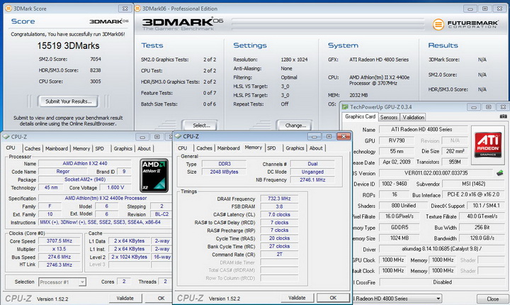Click the Core Voltage 1.600 V value

(x=115, y=188)
